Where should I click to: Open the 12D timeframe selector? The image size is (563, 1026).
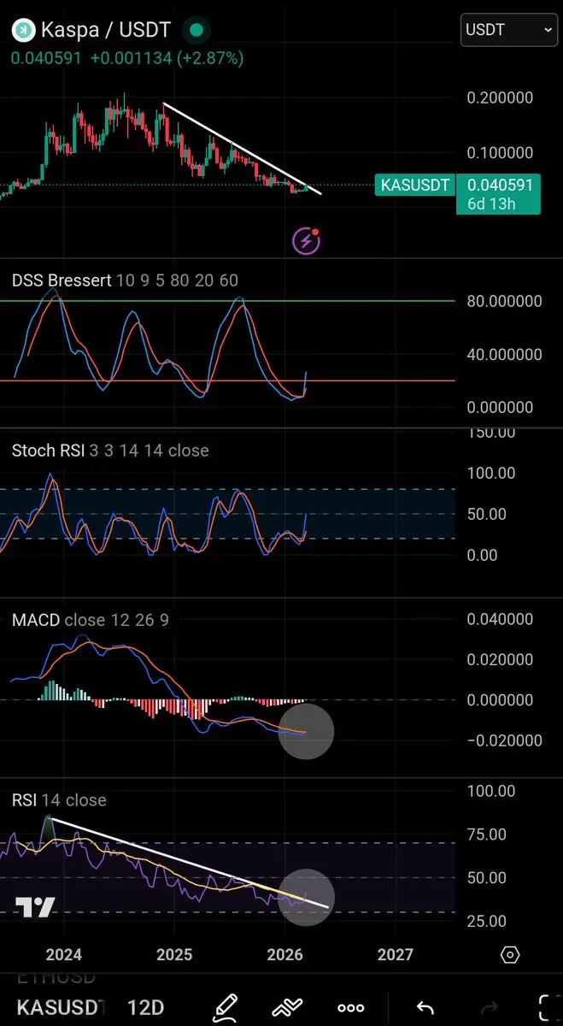pos(145,1007)
